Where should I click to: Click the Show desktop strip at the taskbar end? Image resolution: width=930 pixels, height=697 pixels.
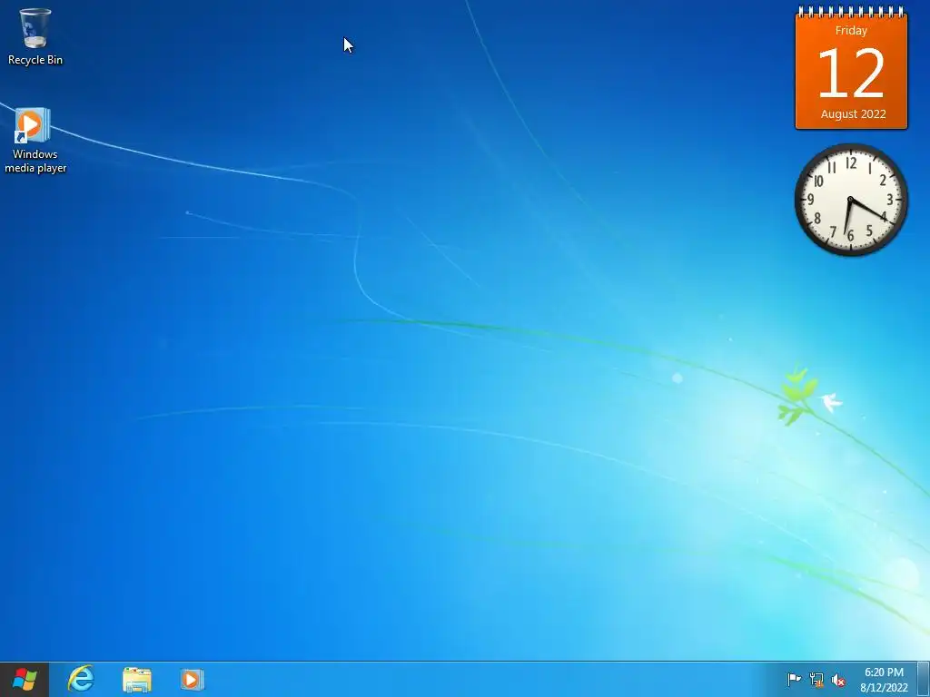924,679
